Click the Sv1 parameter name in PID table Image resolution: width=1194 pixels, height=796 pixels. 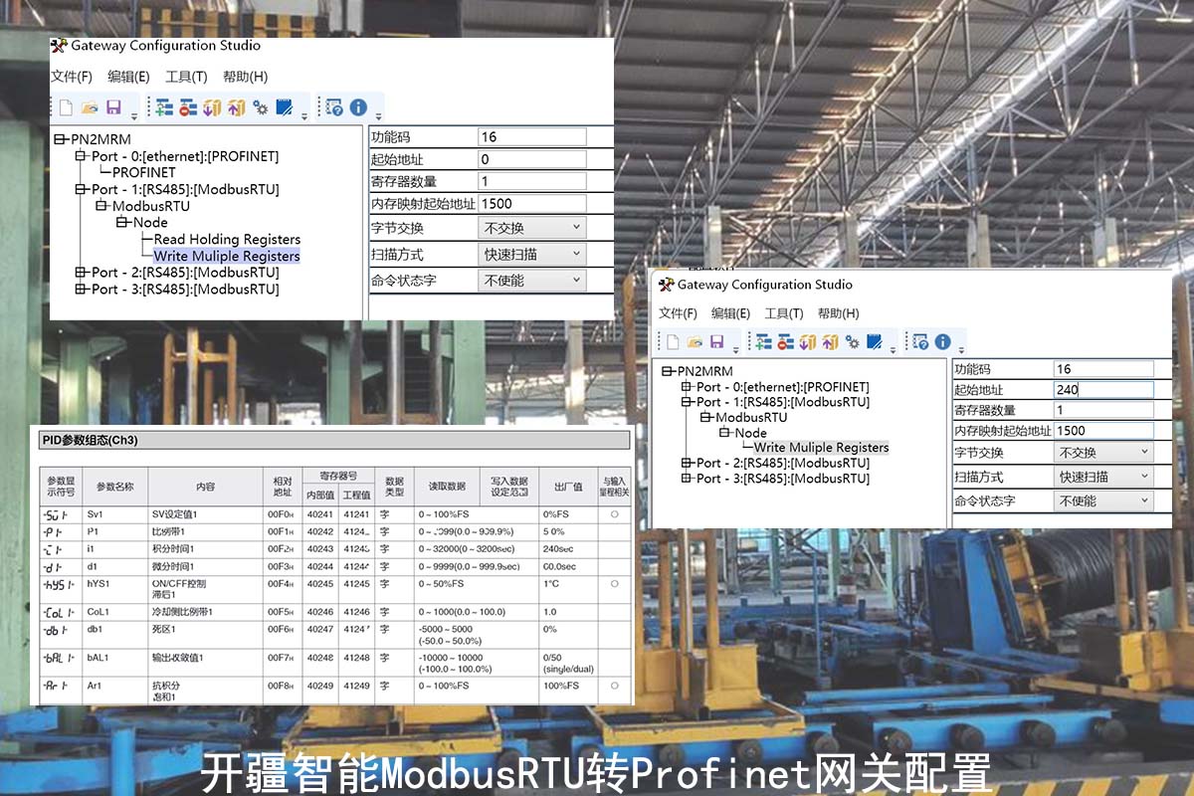[x=96, y=514]
